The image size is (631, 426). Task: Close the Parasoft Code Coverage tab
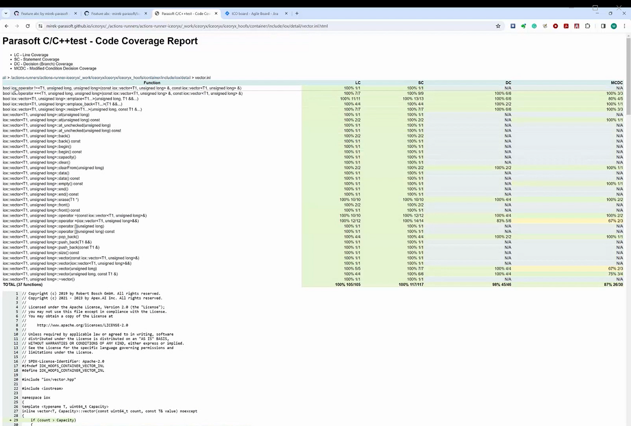pos(216,13)
